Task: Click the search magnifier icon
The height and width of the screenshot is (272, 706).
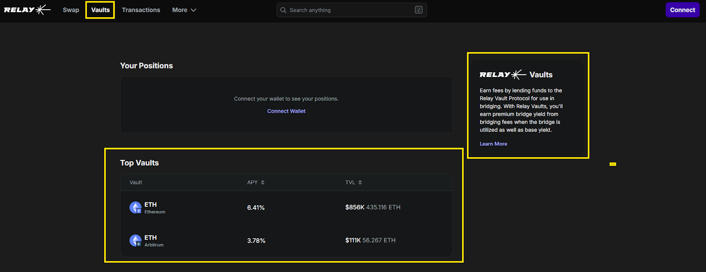Action: [283, 10]
